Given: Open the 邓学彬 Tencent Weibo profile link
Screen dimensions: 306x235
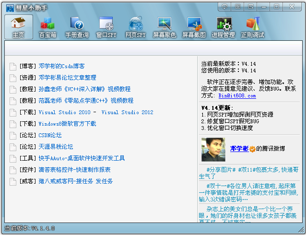Looking at the screenshot, I should tap(239, 149).
